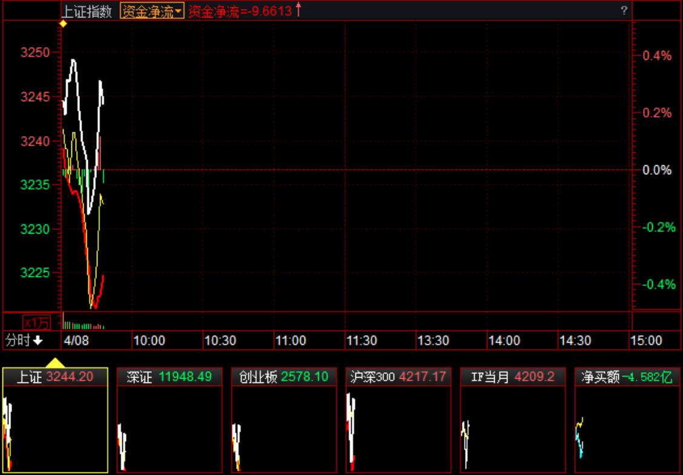Image resolution: width=683 pixels, height=475 pixels.
Task: Open the IF当月 futures mini chart
Action: [513, 420]
